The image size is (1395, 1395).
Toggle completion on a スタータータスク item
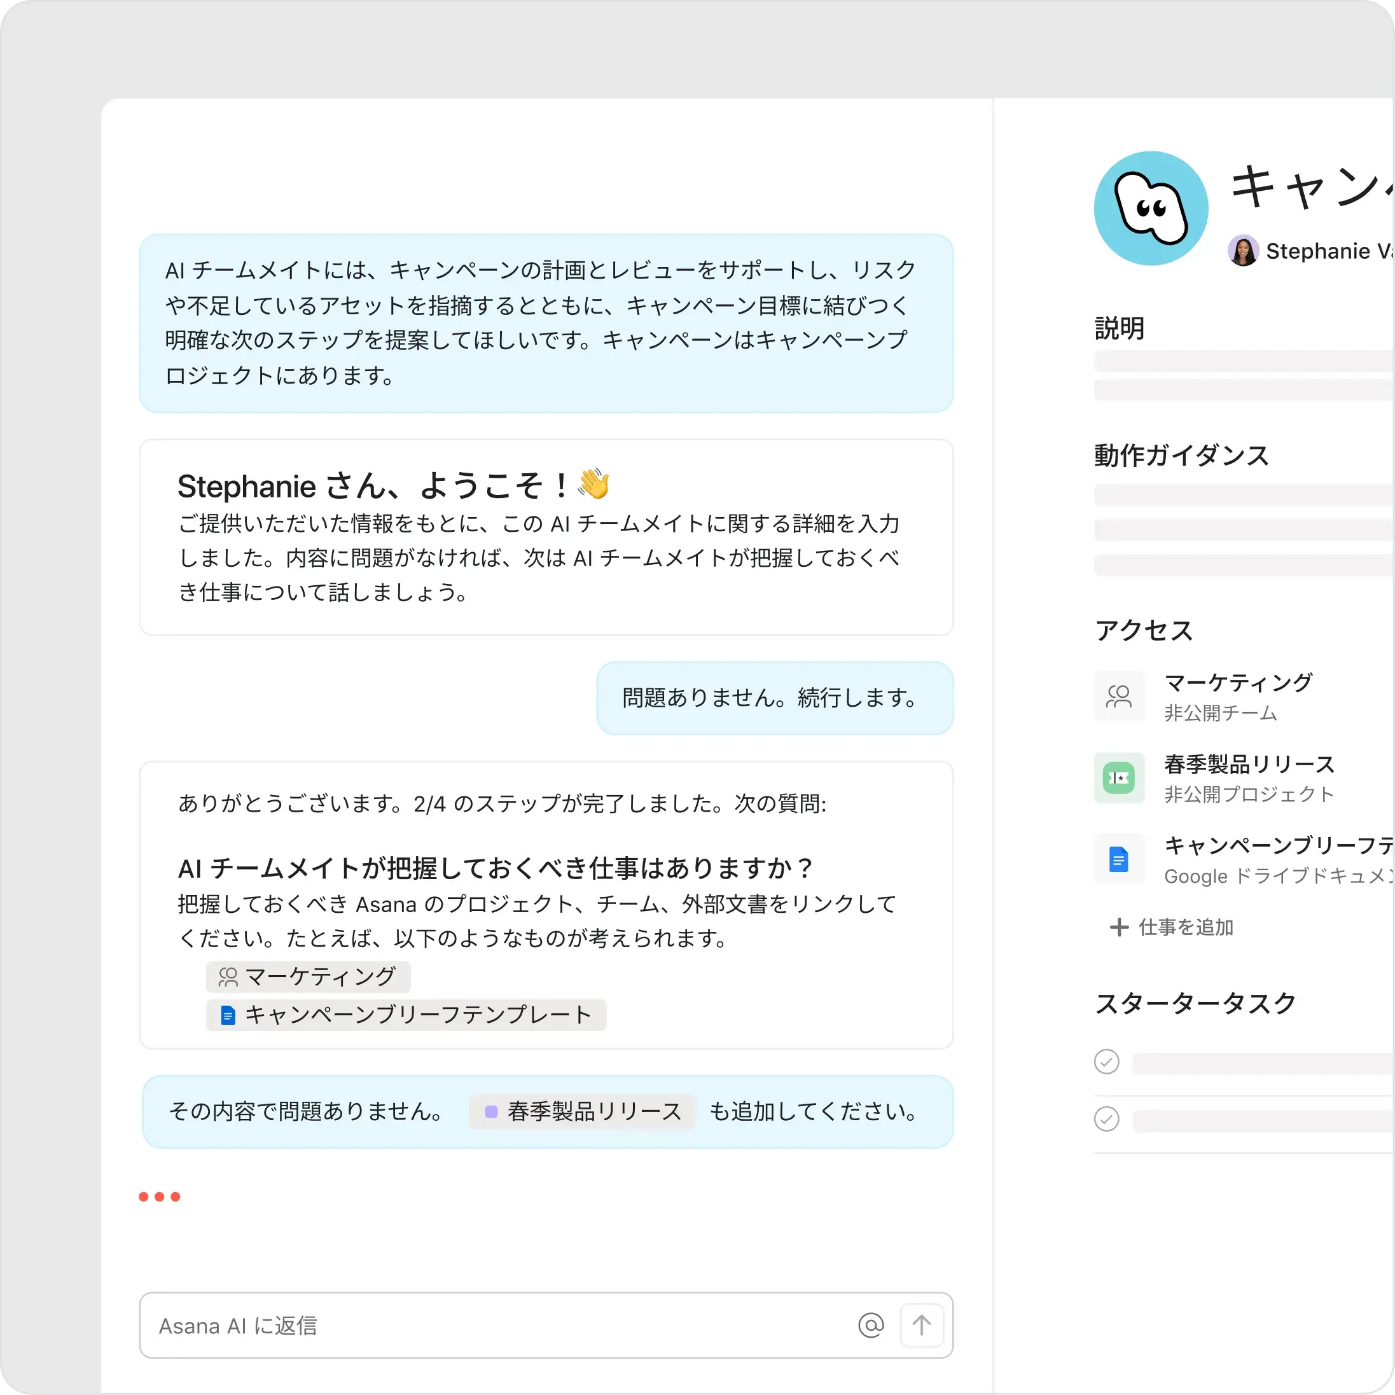point(1106,1062)
